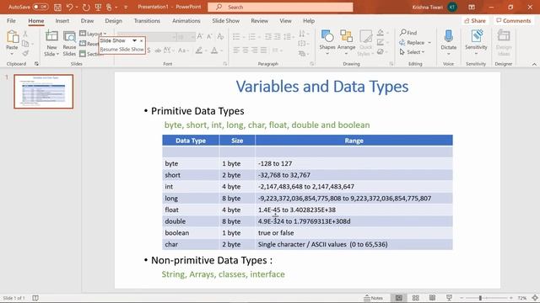This screenshot has width=540, height=303.
Task: Open spelling check icon in status bar
Action: pos(35,298)
